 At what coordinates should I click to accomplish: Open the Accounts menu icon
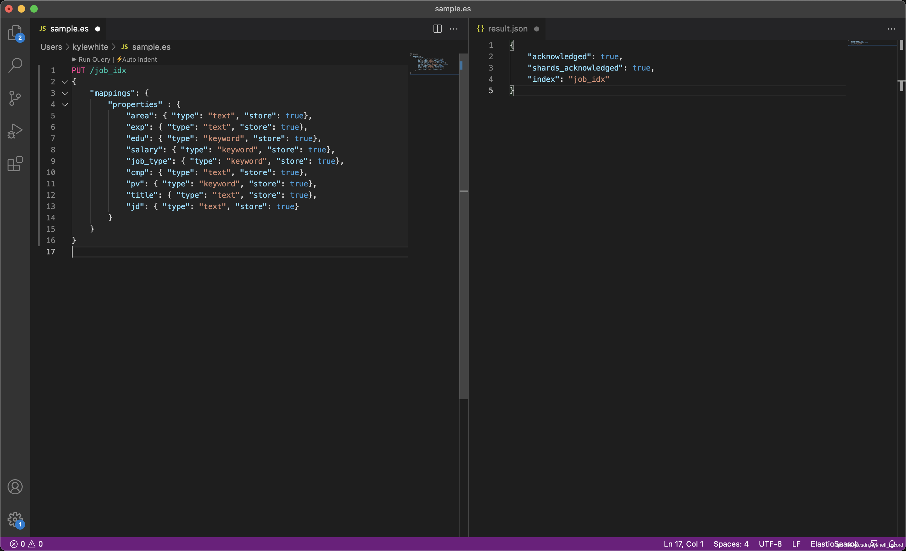15,487
